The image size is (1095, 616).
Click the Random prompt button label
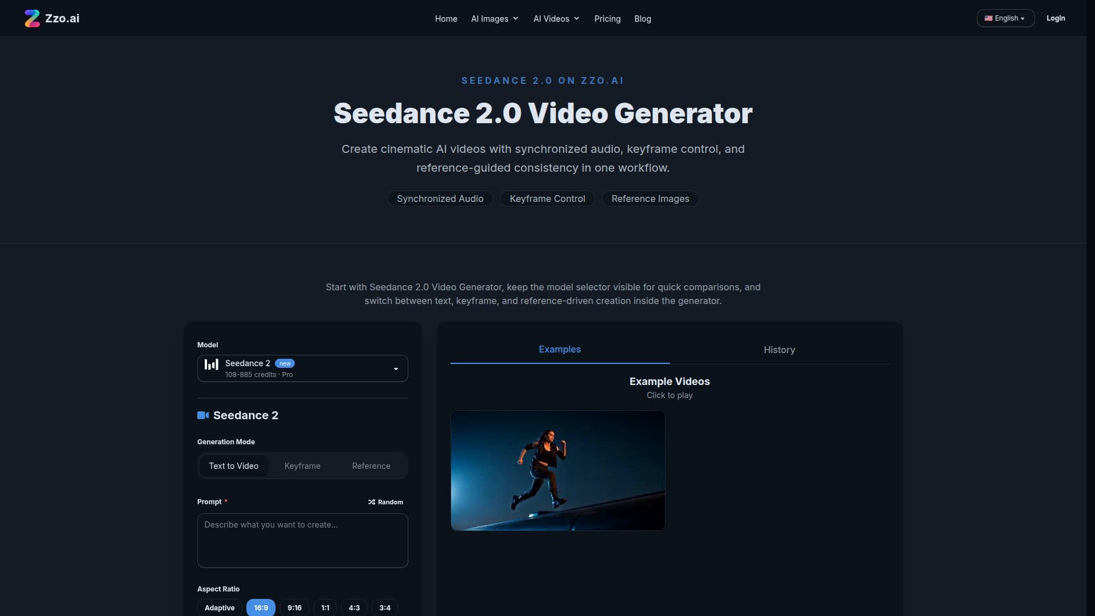[x=390, y=502]
